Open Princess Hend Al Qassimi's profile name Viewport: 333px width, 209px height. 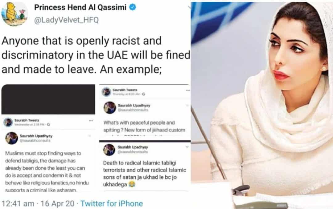pyautogui.click(x=80, y=7)
